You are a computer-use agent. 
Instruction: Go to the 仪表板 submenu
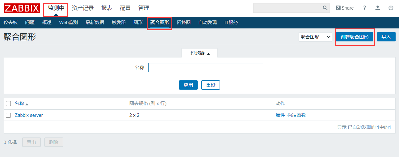(x=10, y=23)
